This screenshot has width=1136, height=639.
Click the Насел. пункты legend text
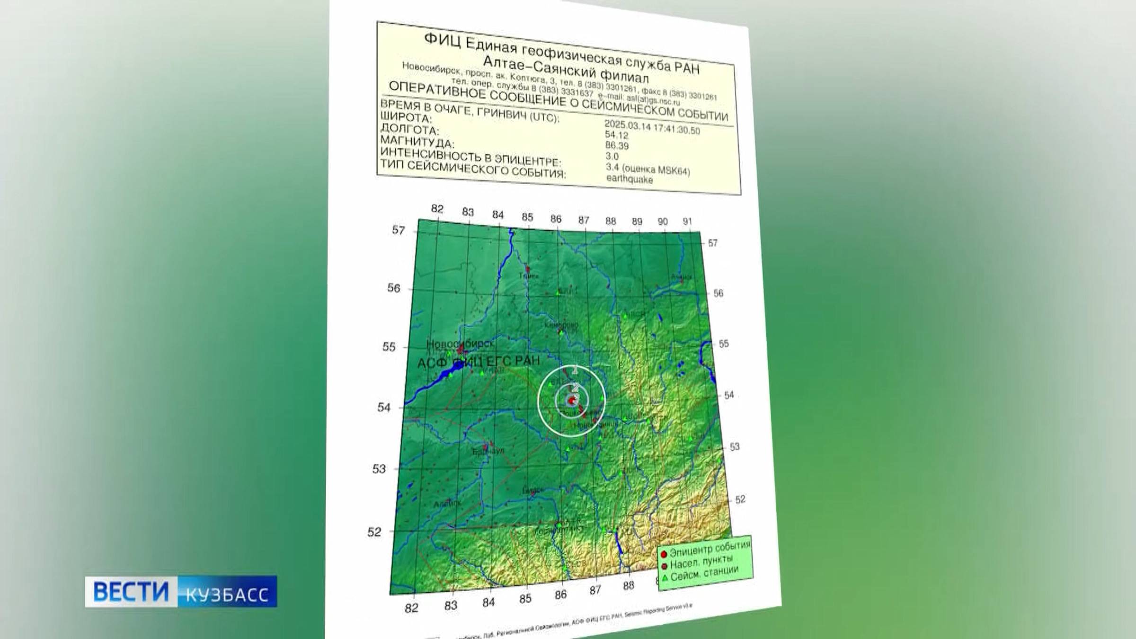(701, 562)
